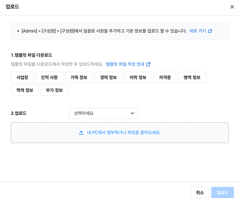Download the 자격증 template
The image size is (240, 202).
point(165,77)
